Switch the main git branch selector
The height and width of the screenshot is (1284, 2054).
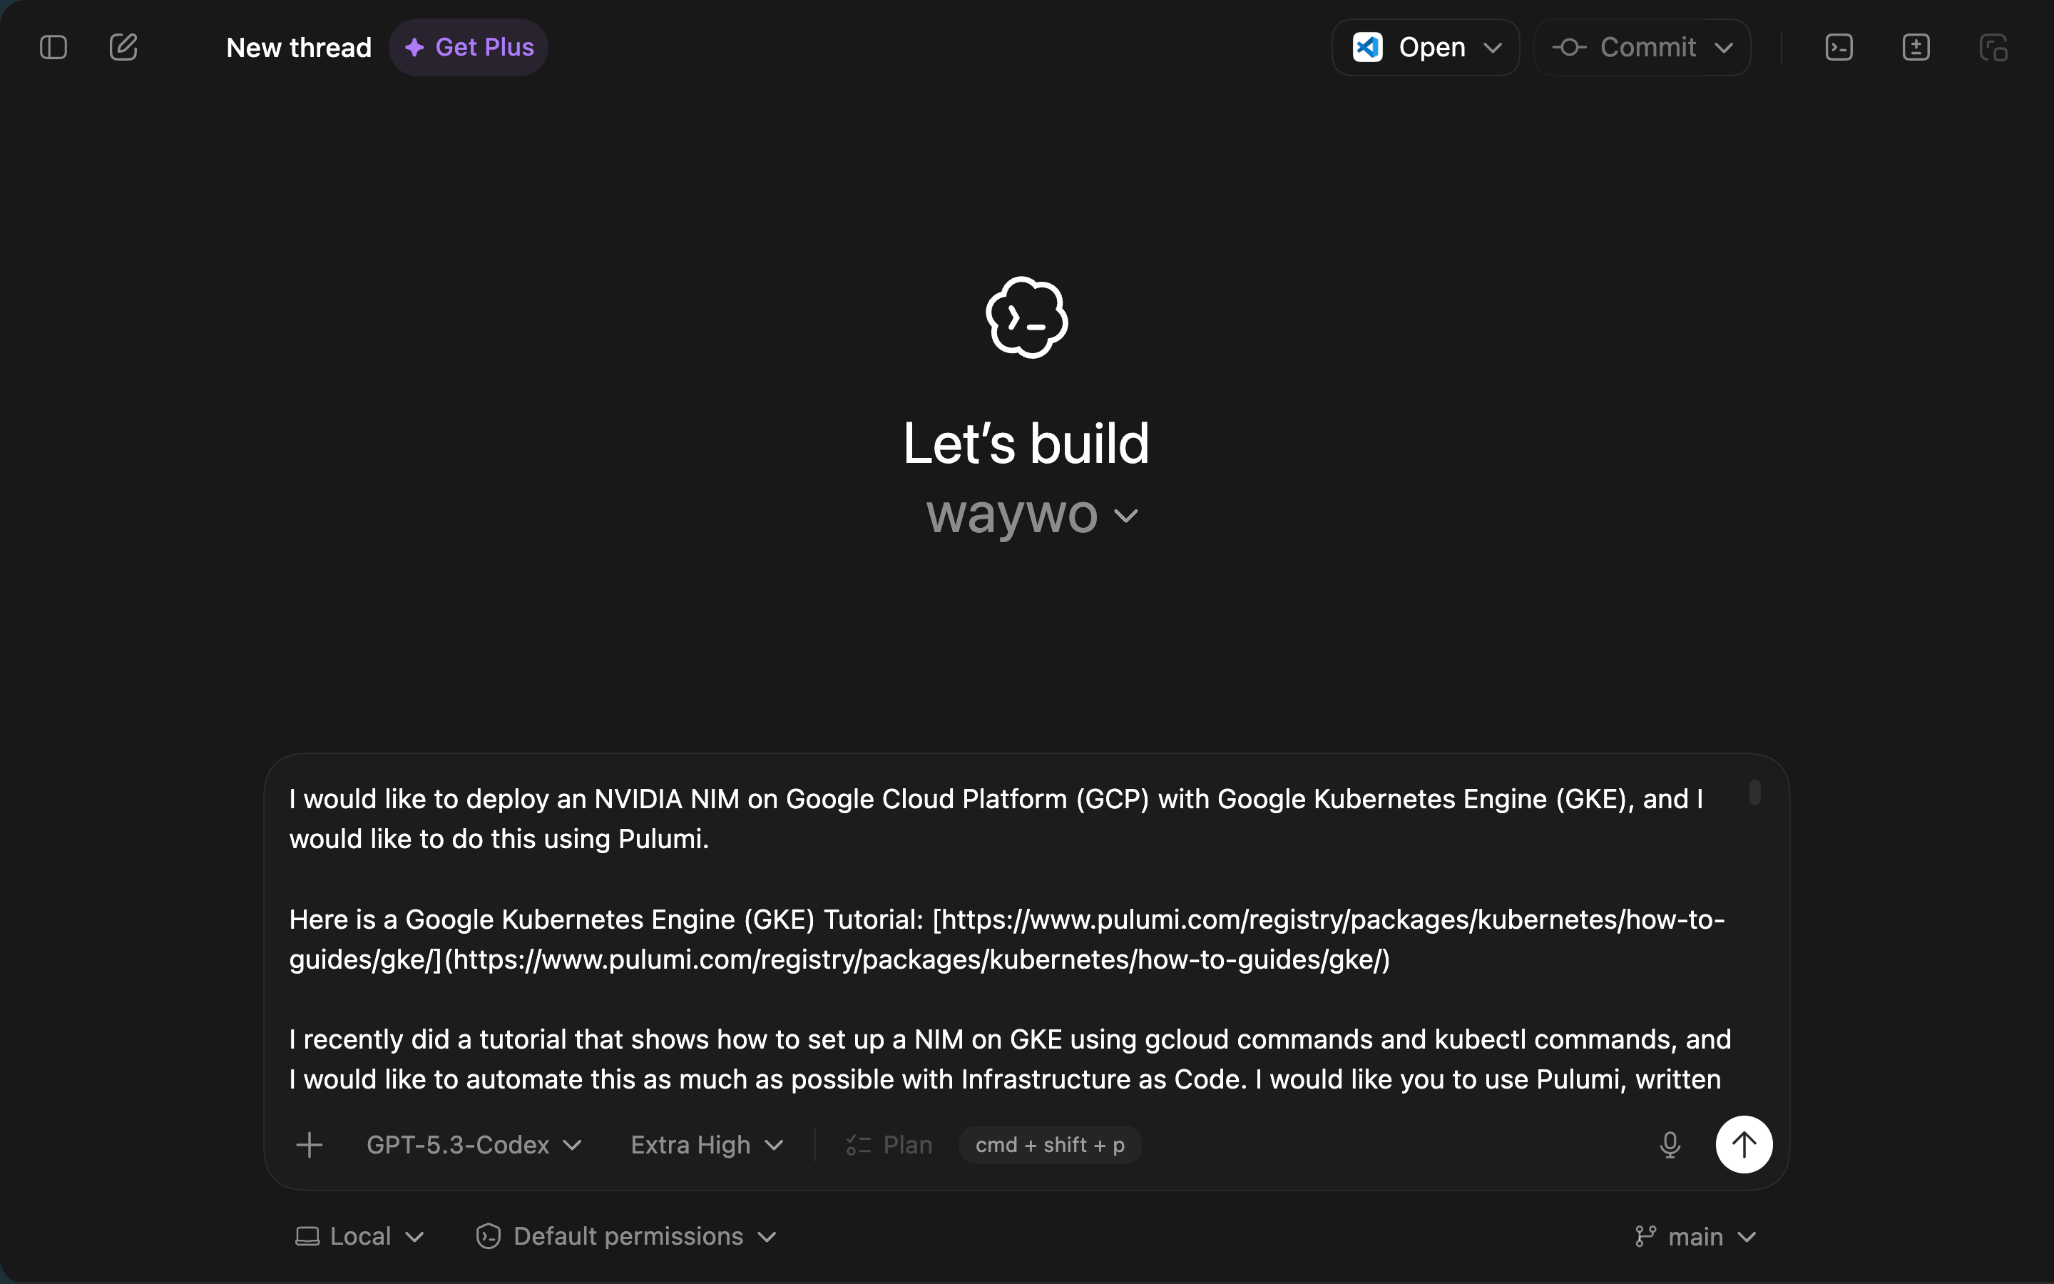[1695, 1236]
